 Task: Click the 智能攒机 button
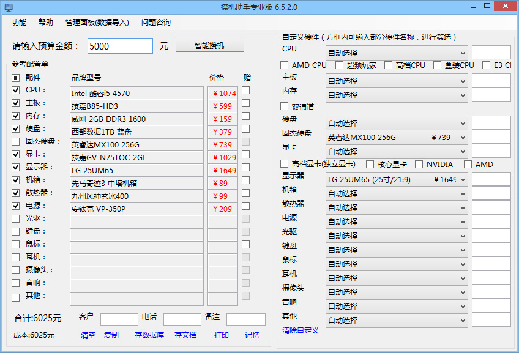210,46
